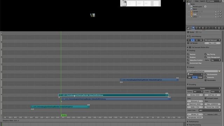The width and height of the screenshot is (224, 126).
Task: Click the outliner editor type selector icon
Action: click(x=189, y=1)
